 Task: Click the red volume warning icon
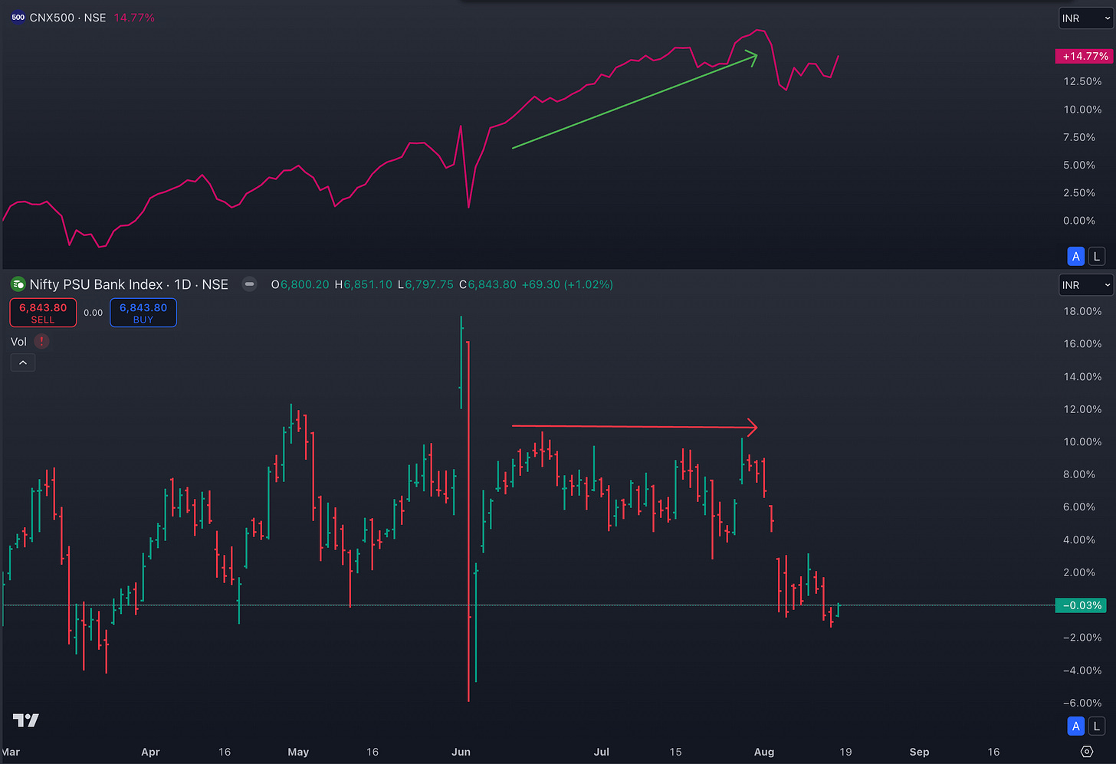click(x=41, y=342)
